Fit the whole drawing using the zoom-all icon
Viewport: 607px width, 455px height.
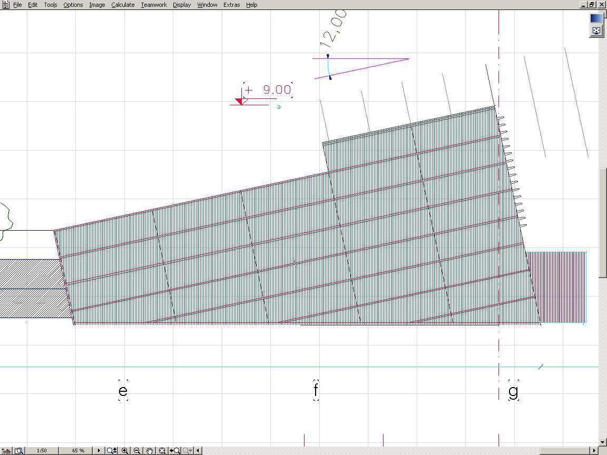[163, 450]
